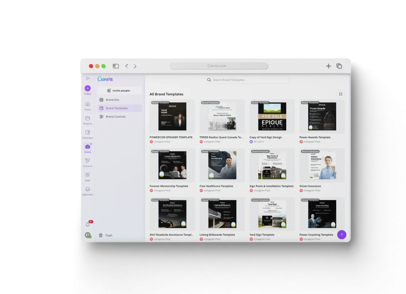Image resolution: width=406 pixels, height=294 pixels.
Task: Select Brand Controls in the side menu
Action: coord(115,116)
